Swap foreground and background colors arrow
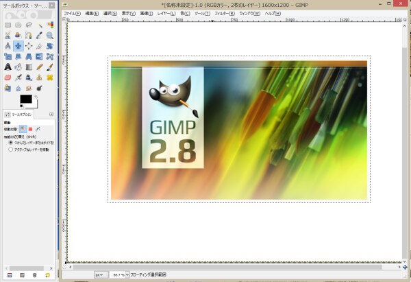 point(36,97)
